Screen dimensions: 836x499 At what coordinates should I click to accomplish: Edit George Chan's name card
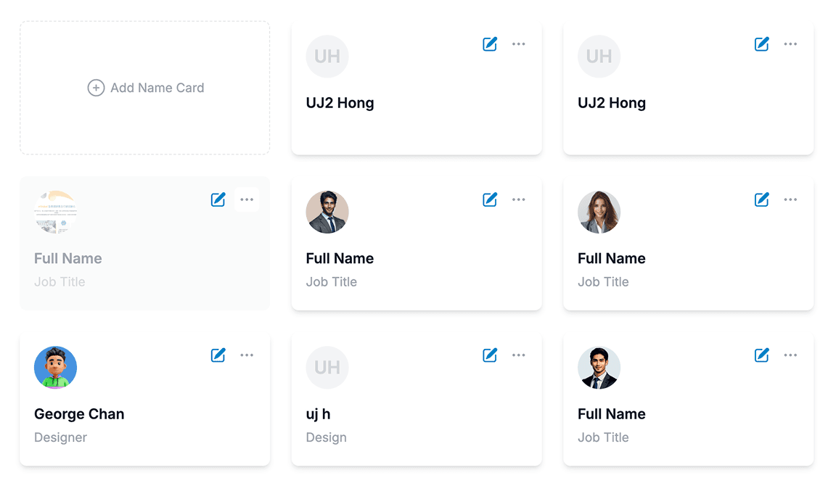pyautogui.click(x=218, y=355)
